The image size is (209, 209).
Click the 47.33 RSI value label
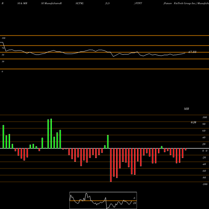click(192, 52)
